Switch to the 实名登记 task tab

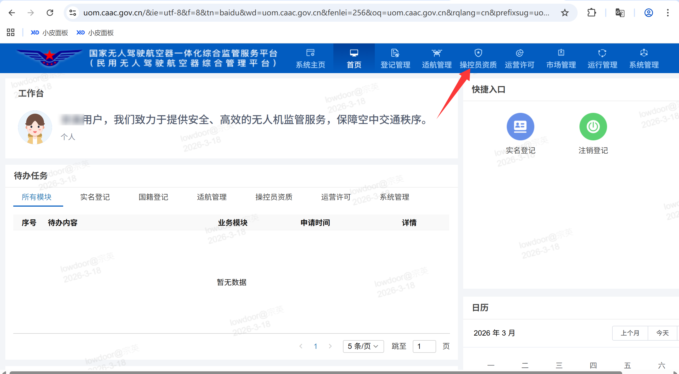95,197
